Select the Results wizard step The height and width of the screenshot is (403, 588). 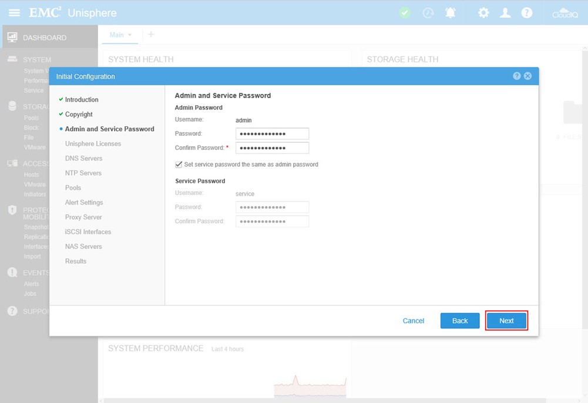(x=76, y=261)
